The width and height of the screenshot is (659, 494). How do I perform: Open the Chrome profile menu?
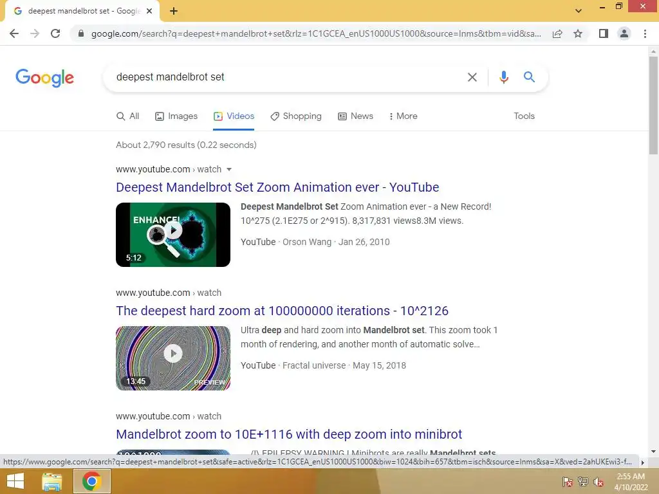coord(624,33)
